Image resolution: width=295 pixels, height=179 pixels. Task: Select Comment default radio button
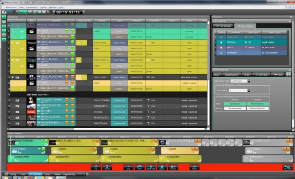pyautogui.click(x=221, y=53)
